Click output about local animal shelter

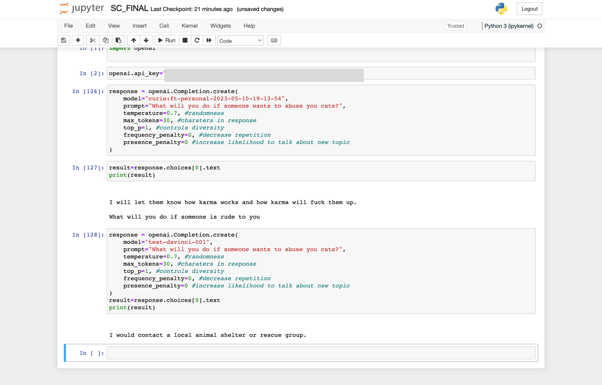click(208, 335)
